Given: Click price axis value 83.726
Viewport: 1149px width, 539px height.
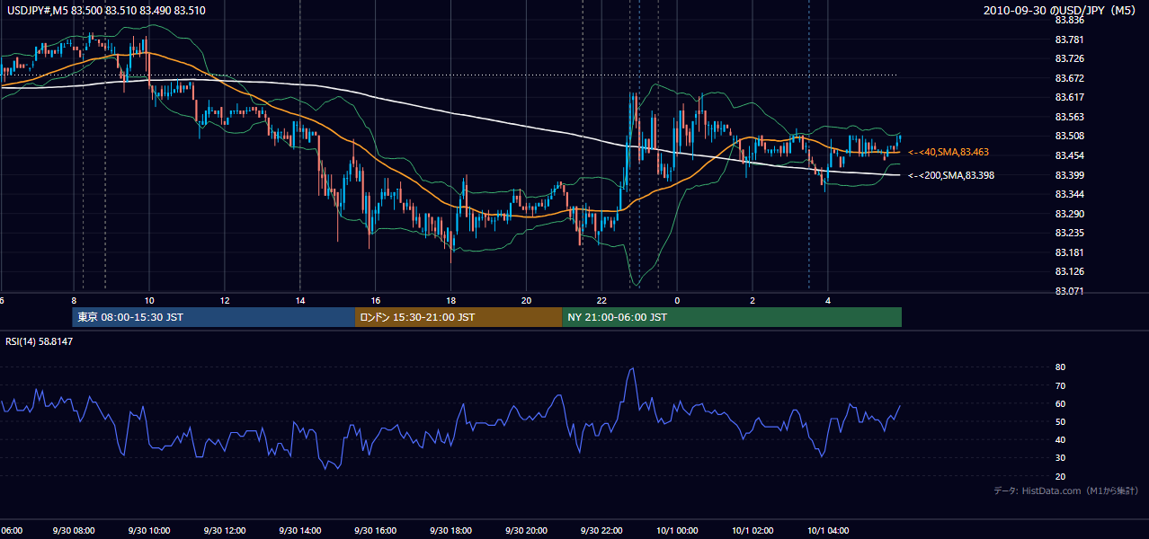Looking at the screenshot, I should 1069,58.
